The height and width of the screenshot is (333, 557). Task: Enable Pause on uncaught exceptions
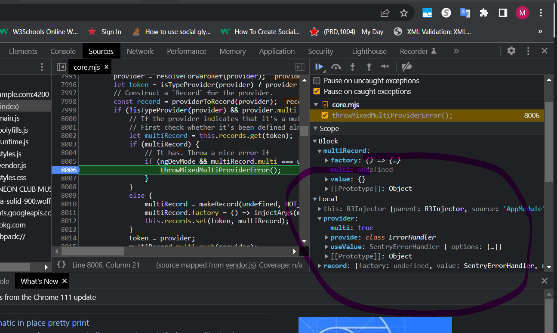pyautogui.click(x=317, y=81)
